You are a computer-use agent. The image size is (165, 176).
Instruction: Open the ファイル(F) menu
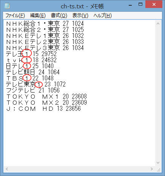15,16
